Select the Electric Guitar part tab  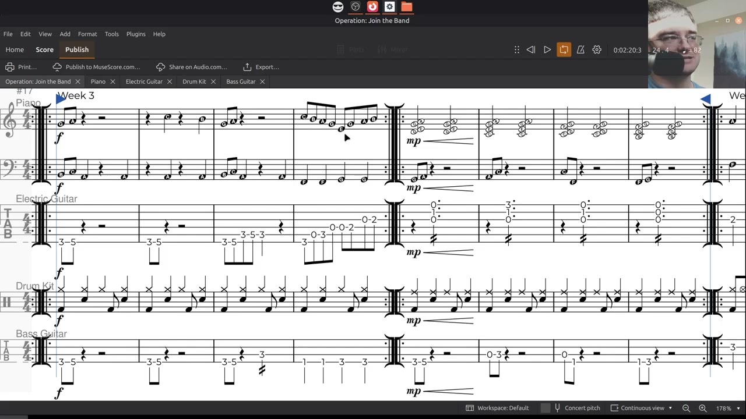pyautogui.click(x=144, y=82)
